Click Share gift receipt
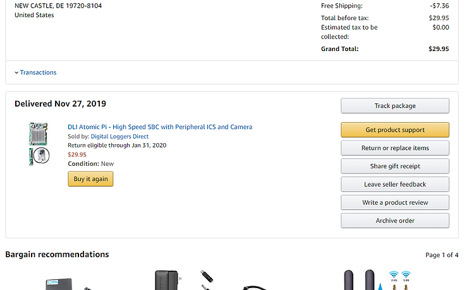The width and height of the screenshot is (474, 290). [395, 166]
